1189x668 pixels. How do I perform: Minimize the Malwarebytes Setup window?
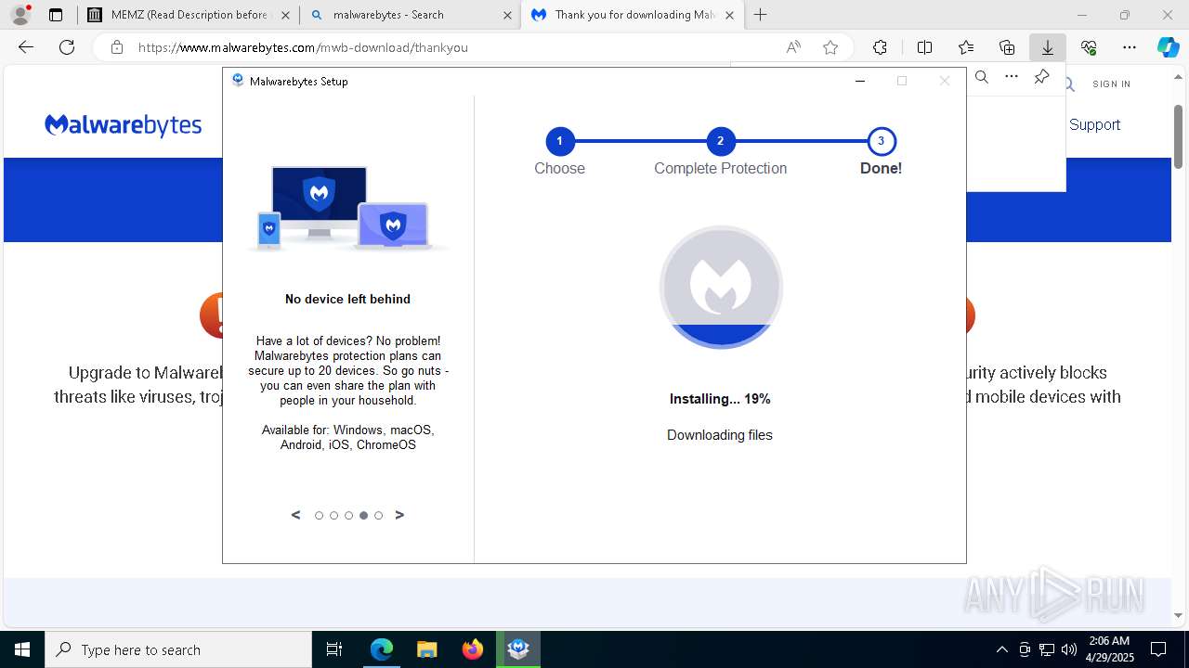860,81
